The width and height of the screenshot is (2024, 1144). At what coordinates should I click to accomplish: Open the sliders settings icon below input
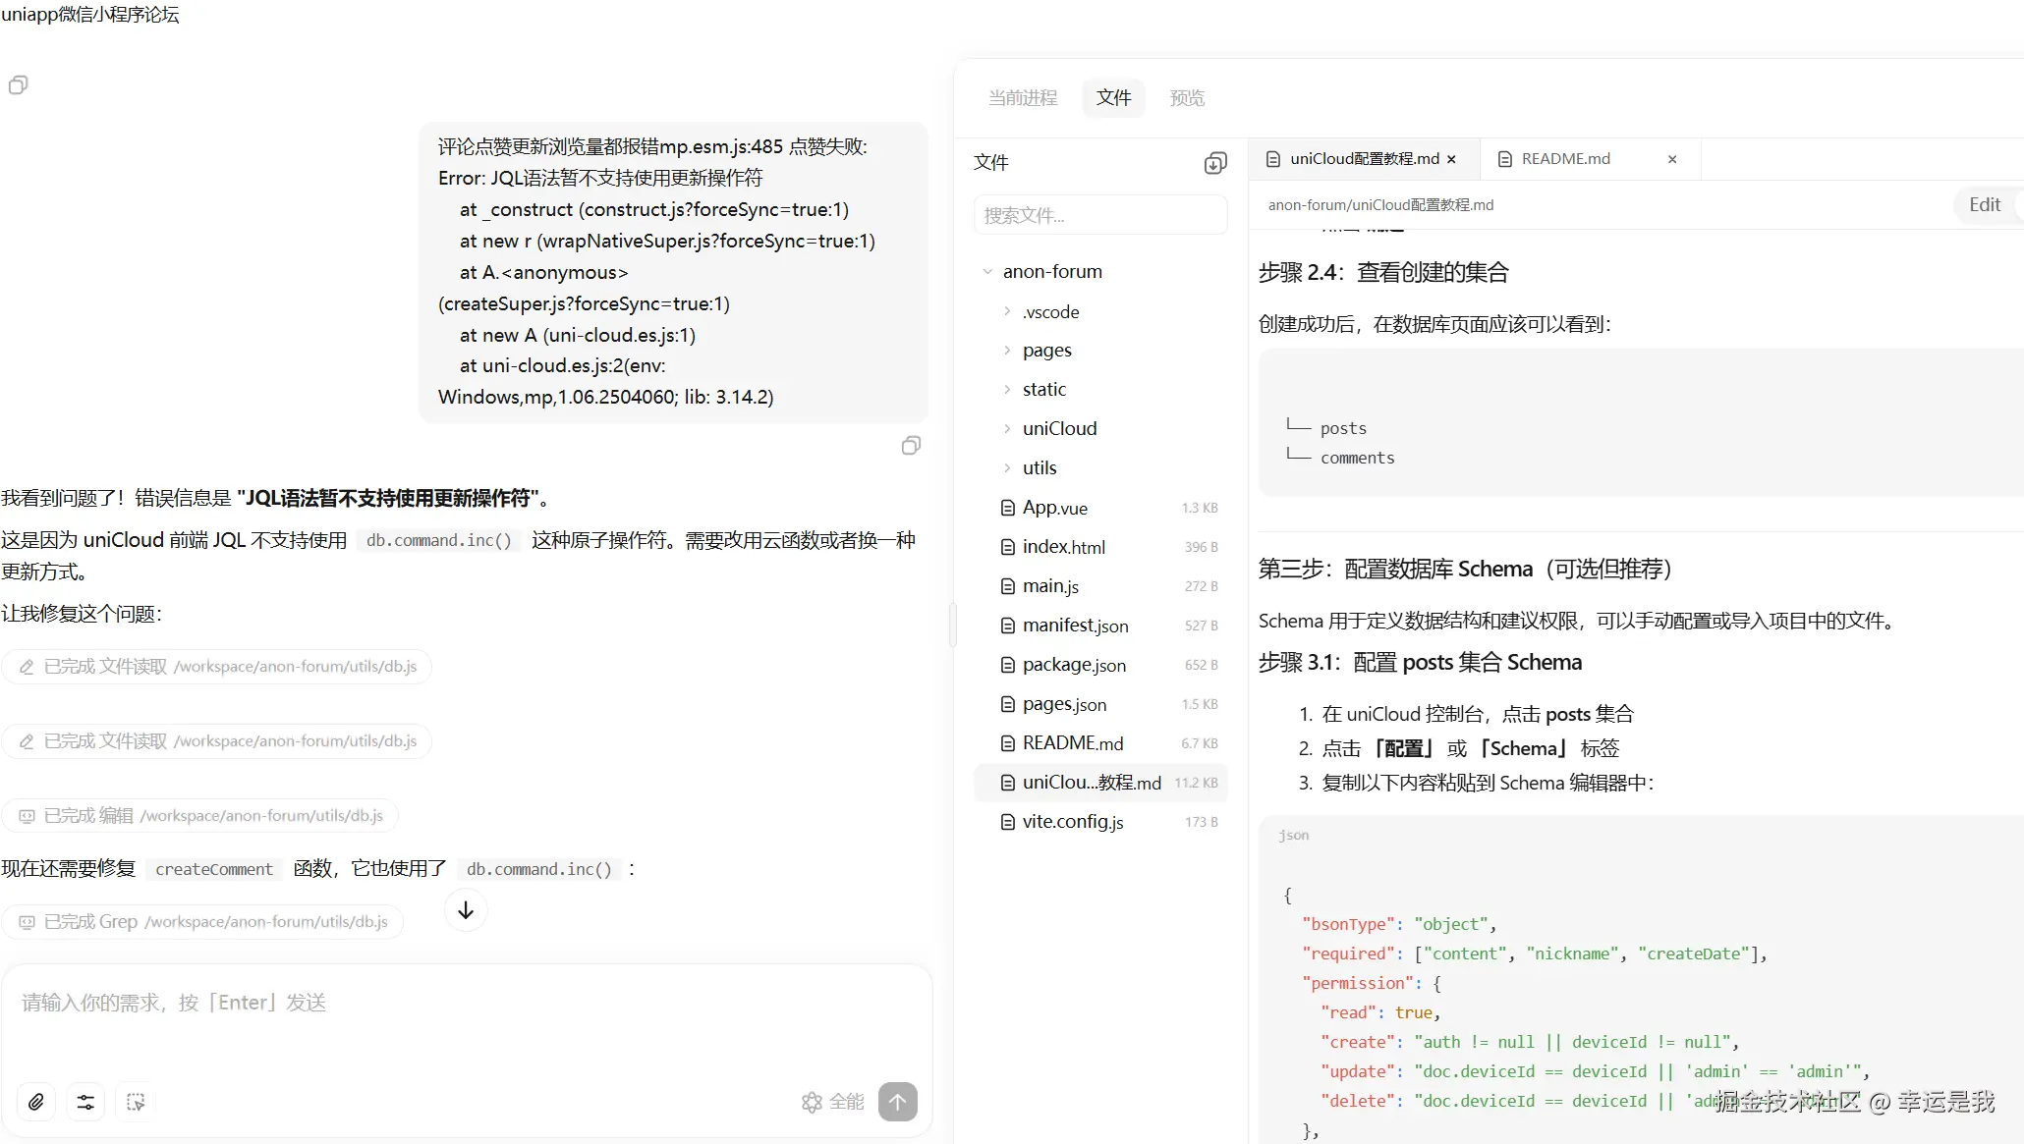coord(86,1102)
